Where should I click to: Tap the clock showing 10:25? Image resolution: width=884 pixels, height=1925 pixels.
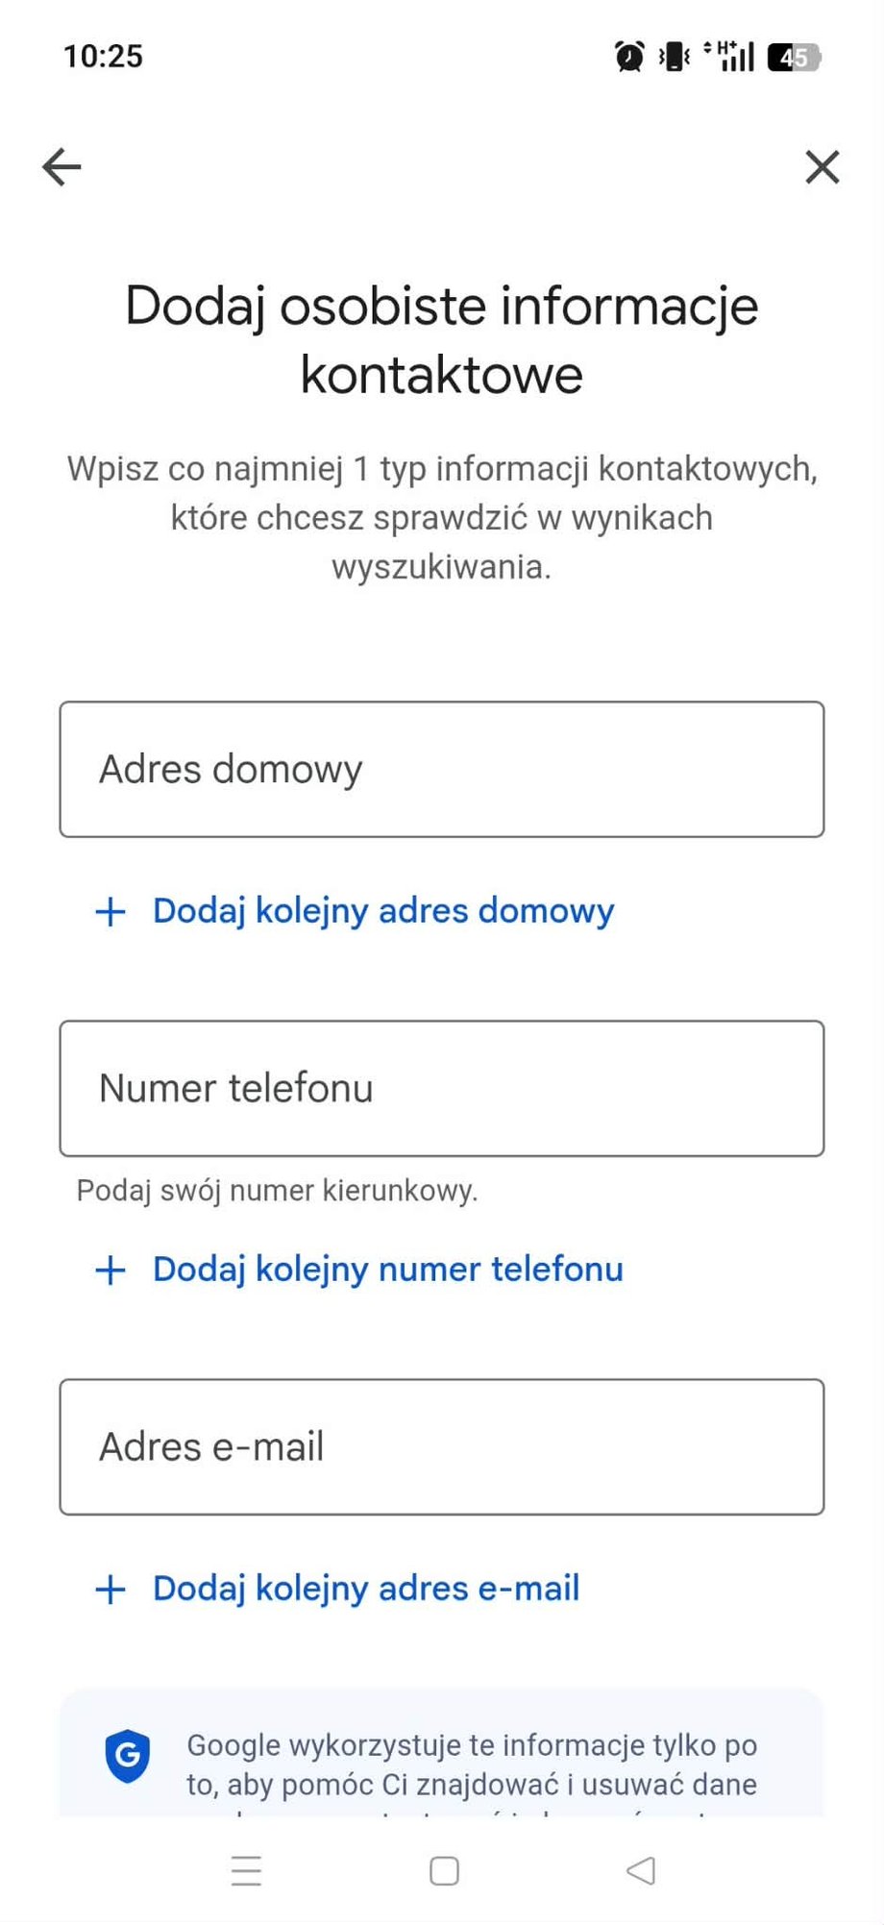[x=103, y=56]
